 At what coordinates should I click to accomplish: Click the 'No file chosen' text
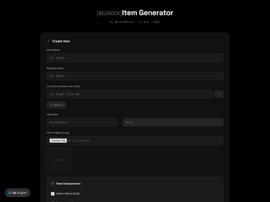(x=79, y=141)
